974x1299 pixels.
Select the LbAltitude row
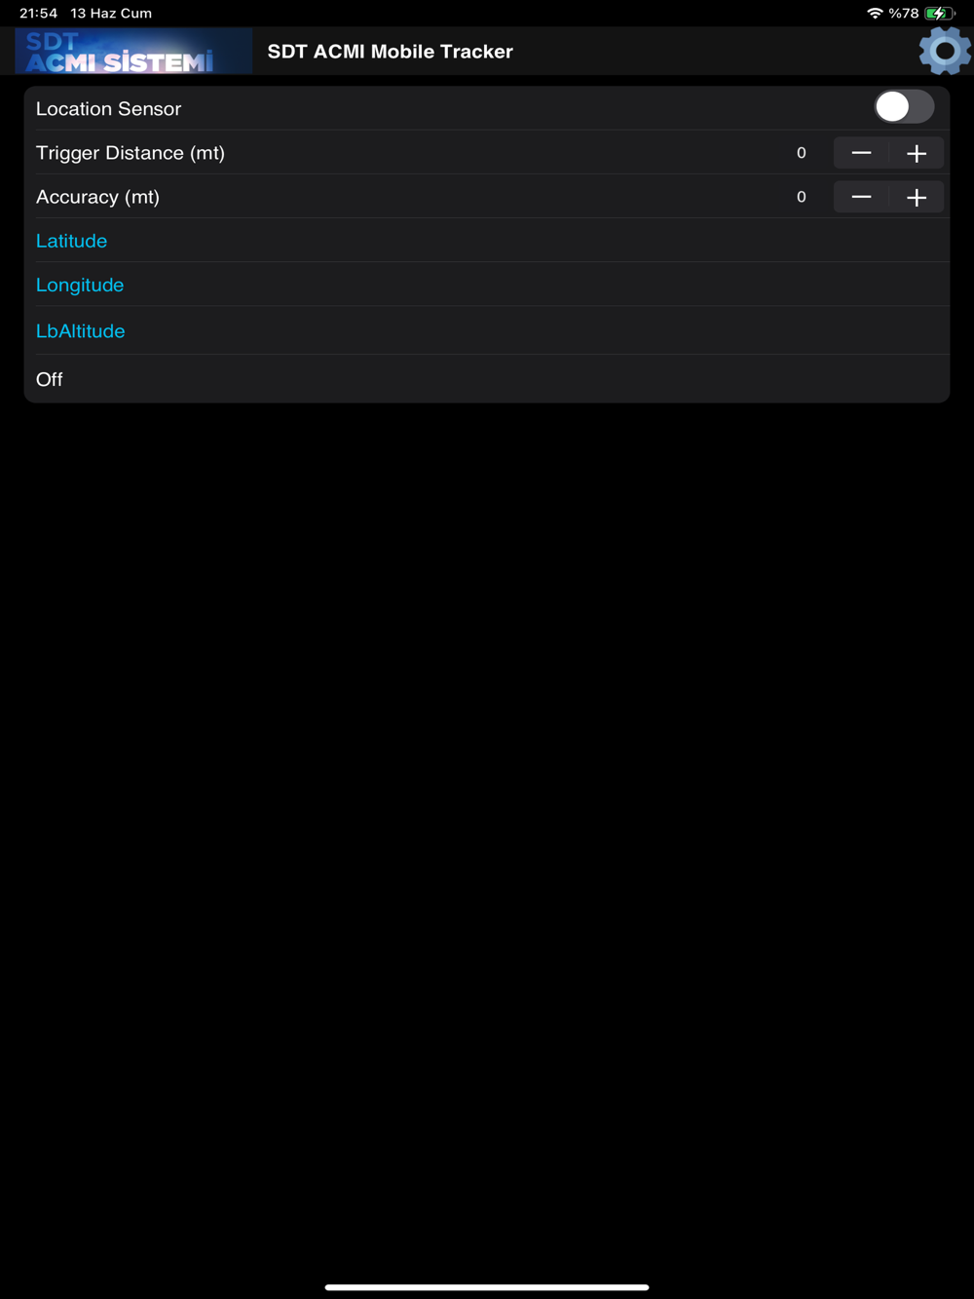point(487,330)
